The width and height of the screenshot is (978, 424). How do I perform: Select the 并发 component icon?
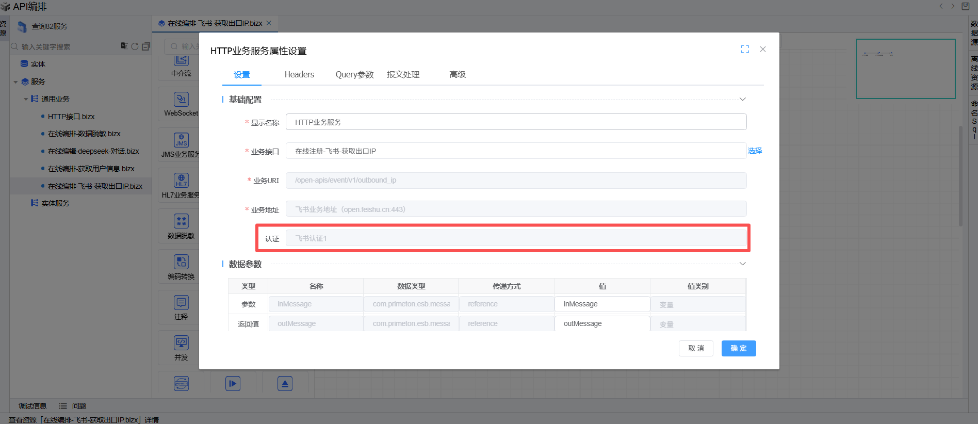point(181,343)
